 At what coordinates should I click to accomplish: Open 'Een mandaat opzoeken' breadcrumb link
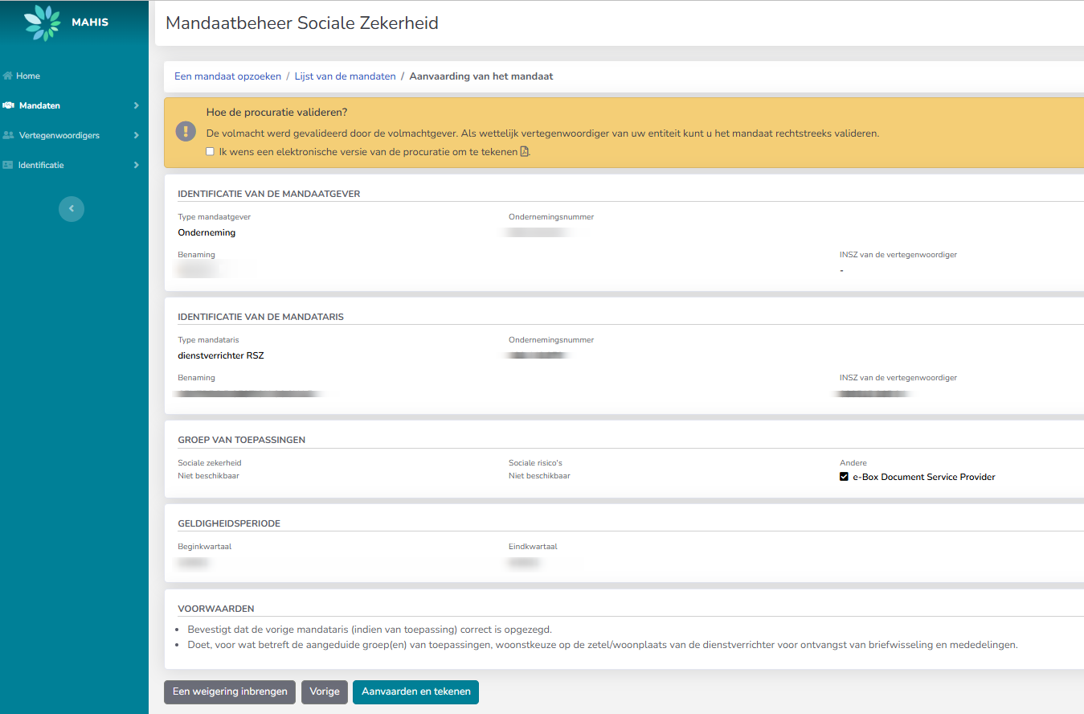[227, 76]
